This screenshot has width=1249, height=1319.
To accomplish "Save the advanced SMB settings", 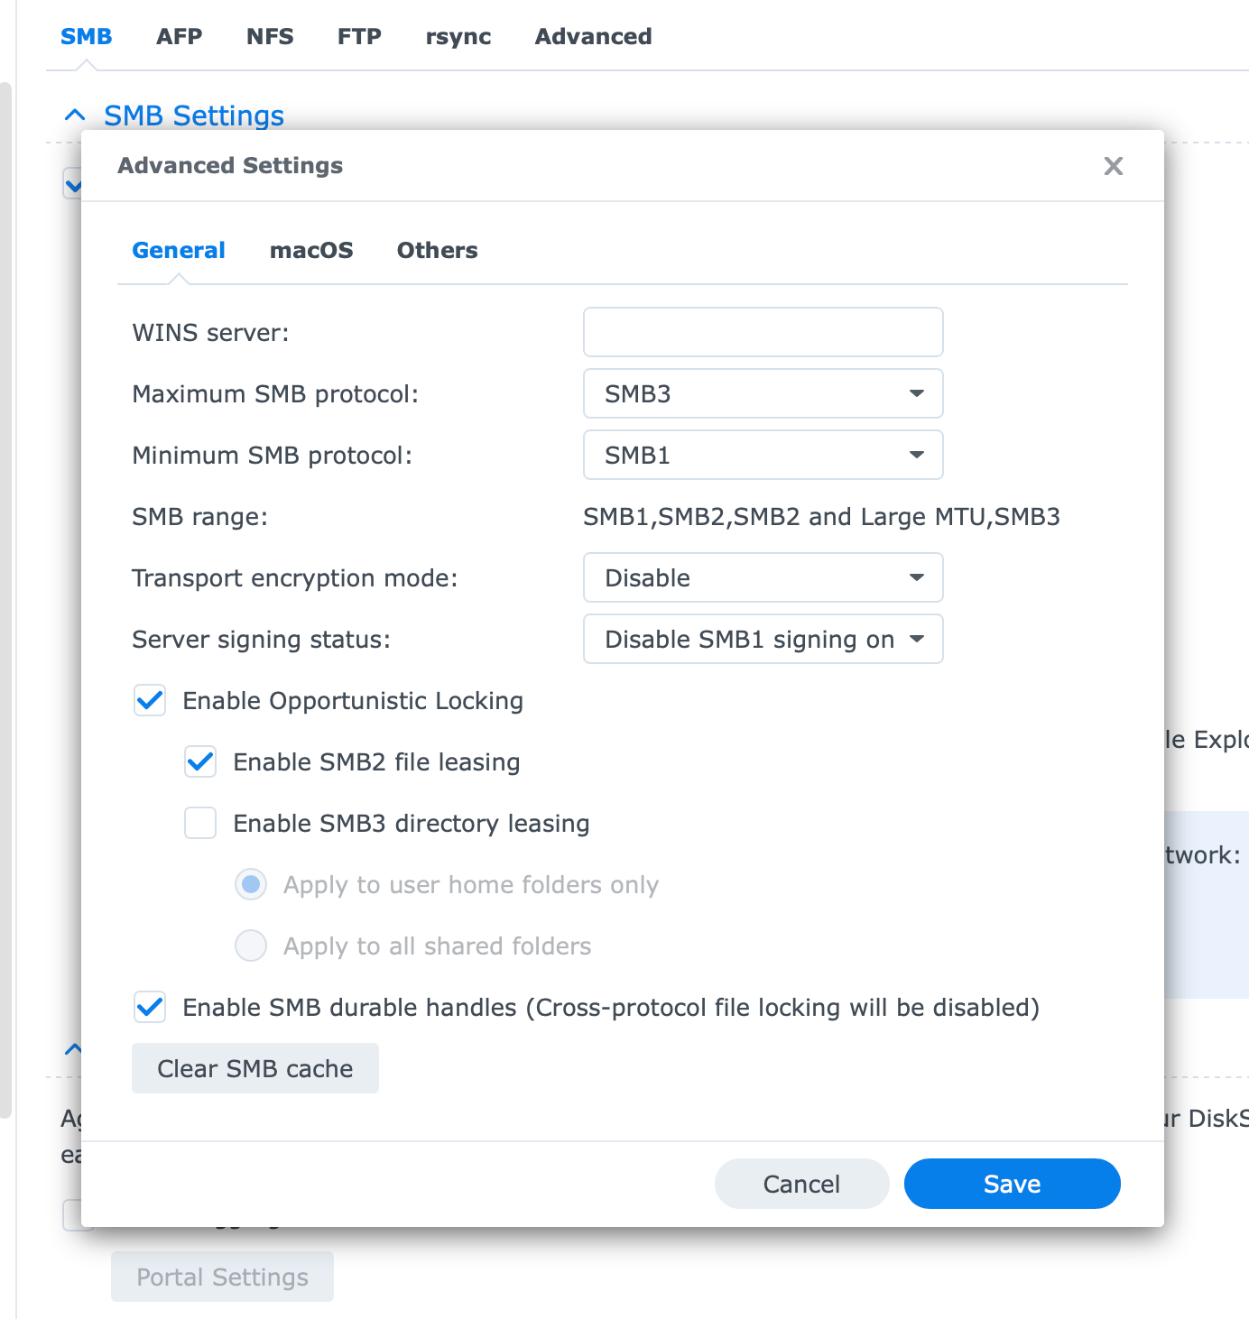I will click(1012, 1184).
